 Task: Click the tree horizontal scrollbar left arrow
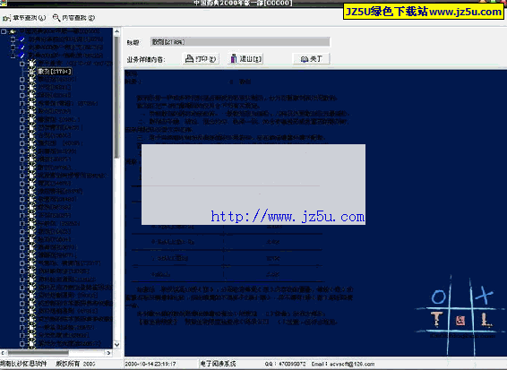point(3,353)
